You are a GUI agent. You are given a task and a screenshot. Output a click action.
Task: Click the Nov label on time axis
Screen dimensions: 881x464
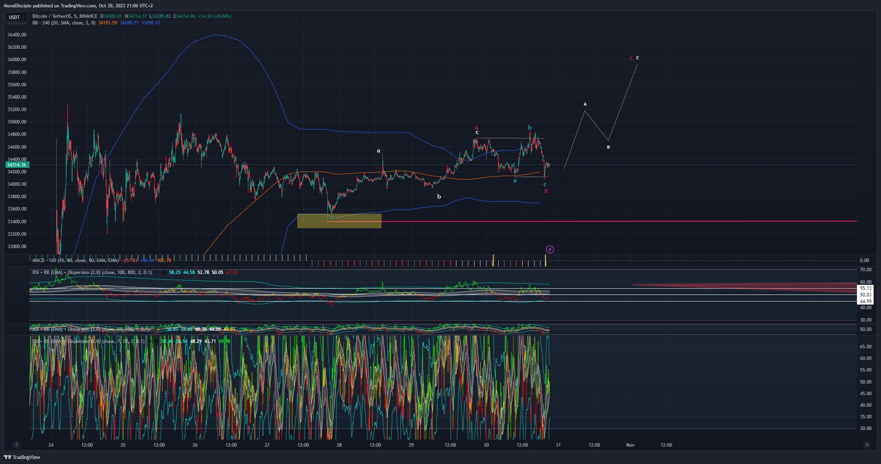630,445
